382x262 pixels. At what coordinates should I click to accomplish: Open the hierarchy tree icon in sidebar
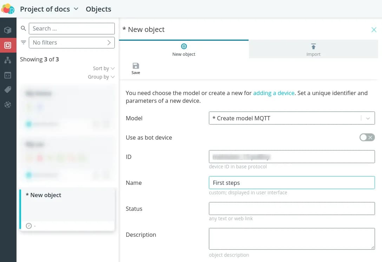click(8, 60)
